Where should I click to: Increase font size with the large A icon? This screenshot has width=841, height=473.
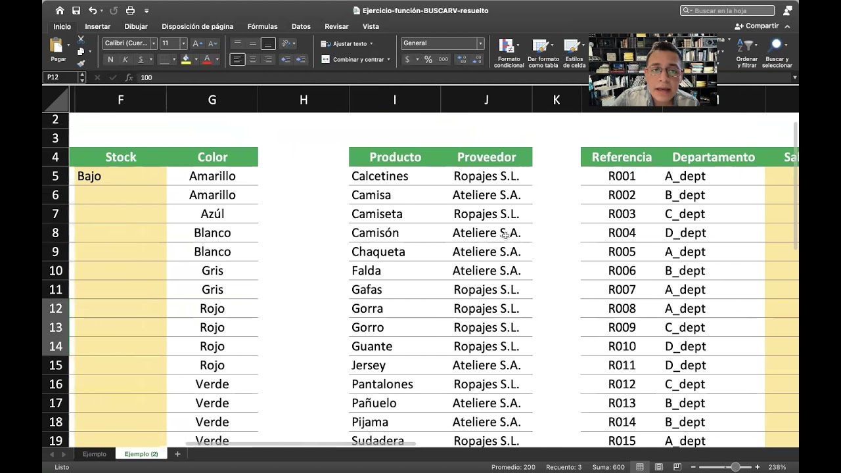tap(196, 43)
